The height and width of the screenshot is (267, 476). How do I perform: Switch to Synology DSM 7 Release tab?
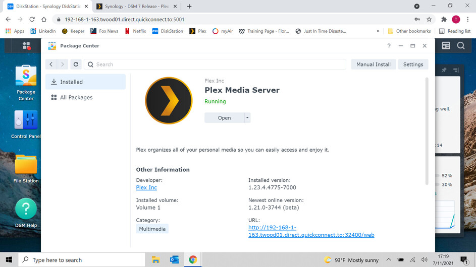click(137, 7)
